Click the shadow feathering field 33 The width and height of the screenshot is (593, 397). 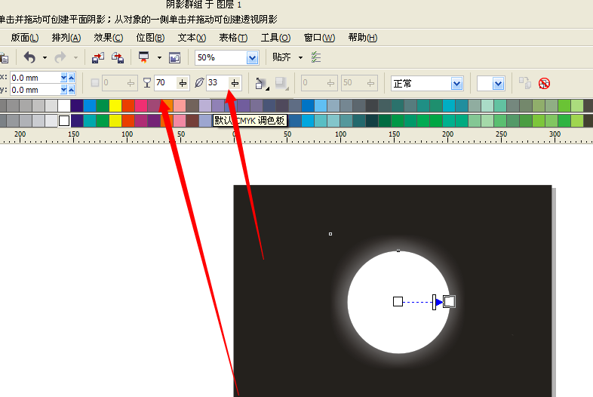coord(217,82)
